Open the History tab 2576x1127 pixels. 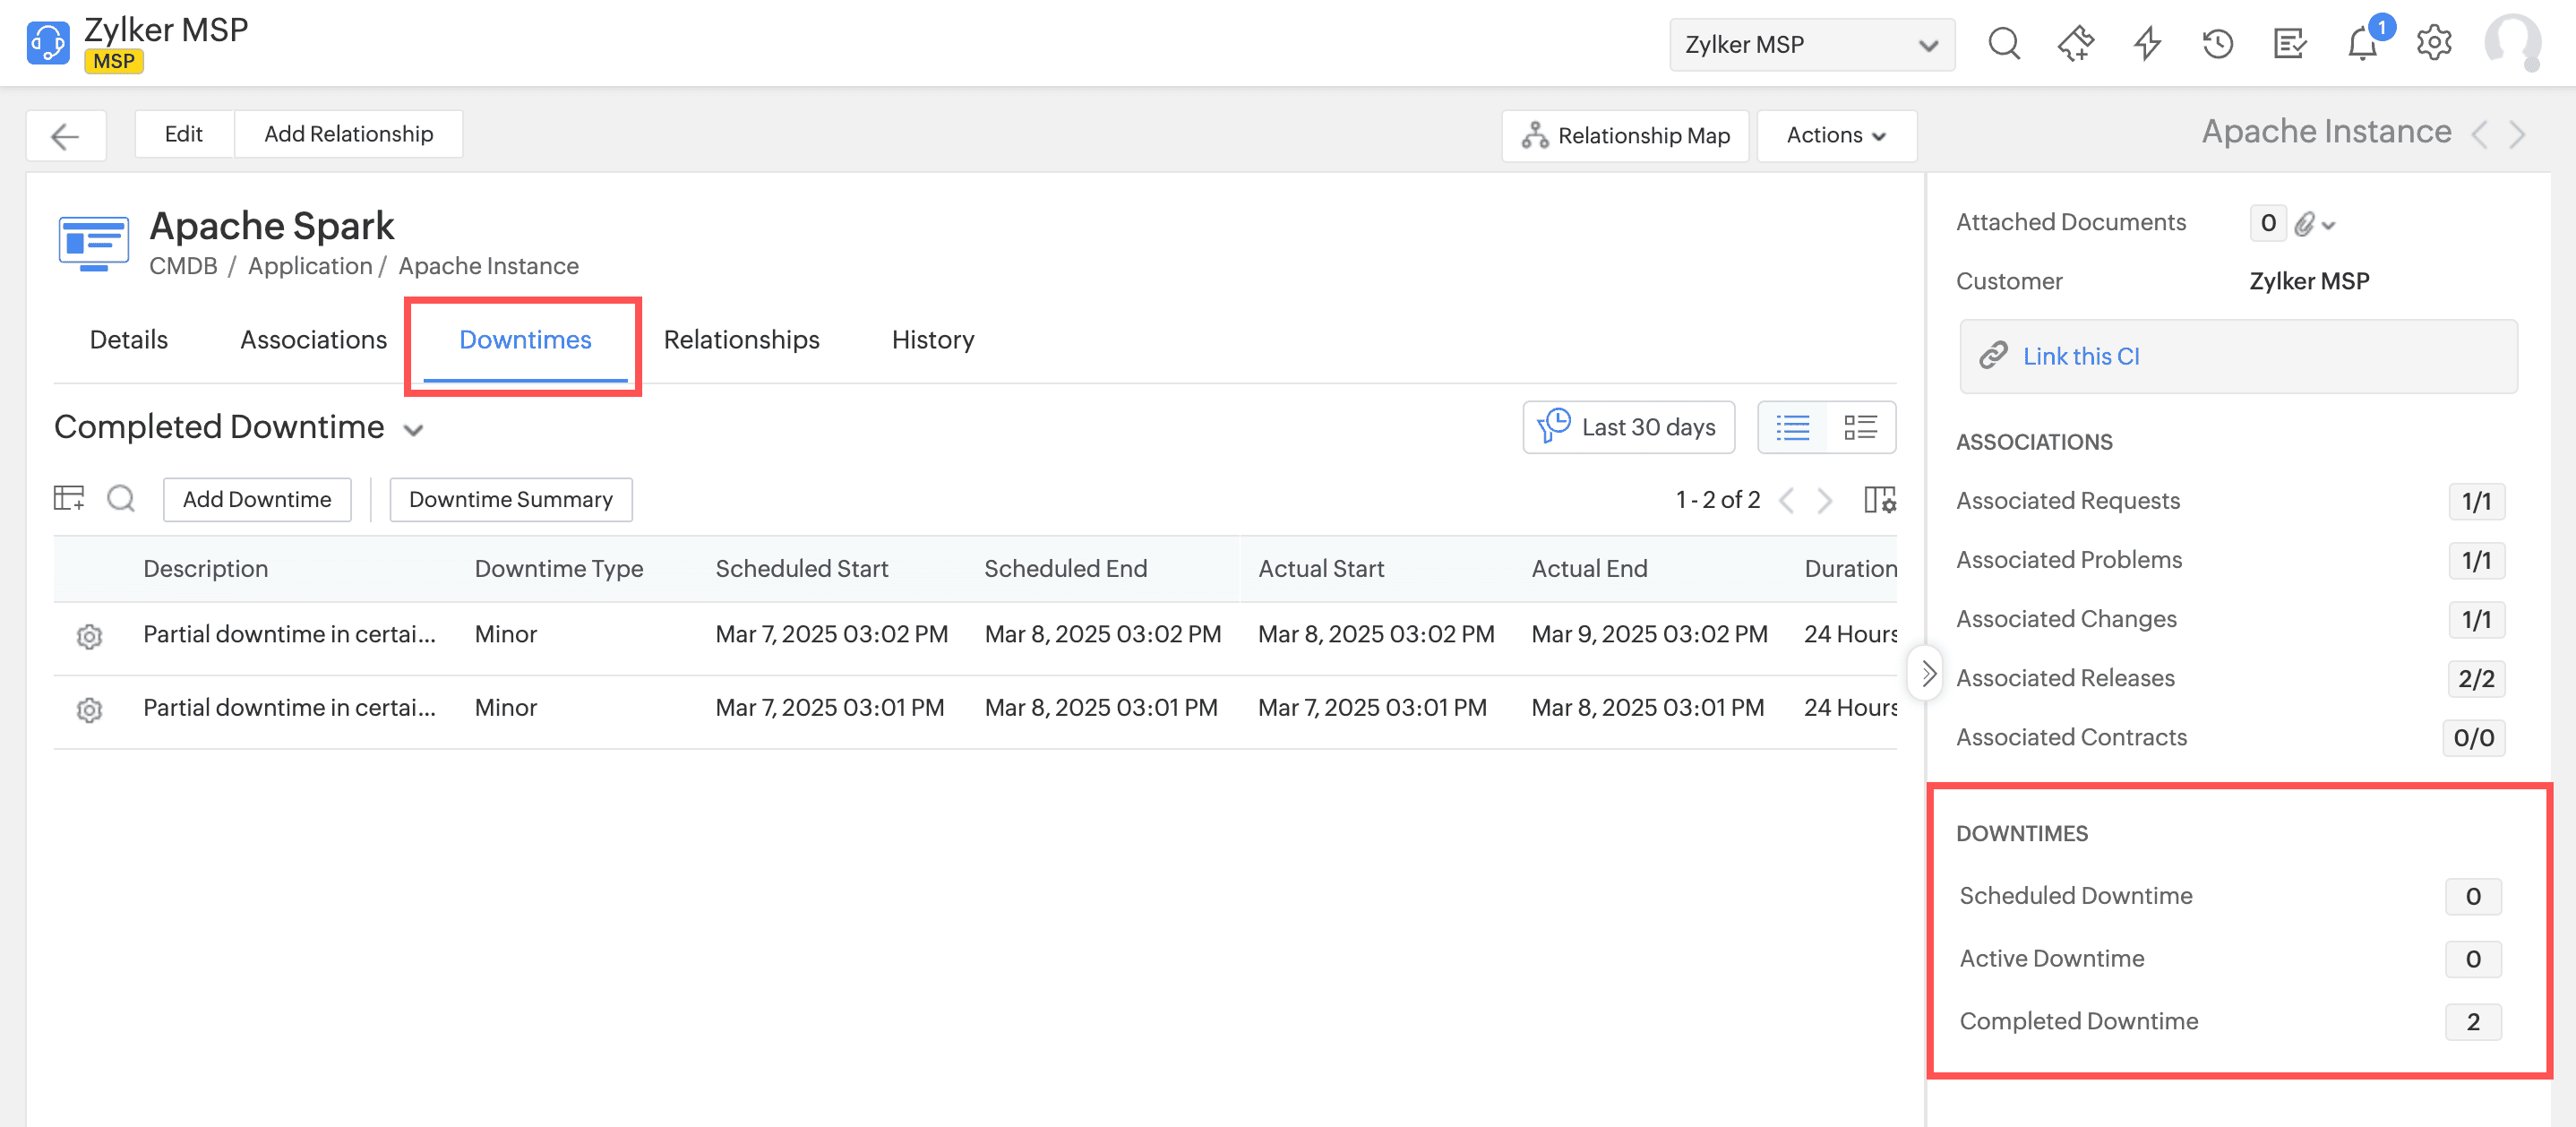click(x=932, y=340)
